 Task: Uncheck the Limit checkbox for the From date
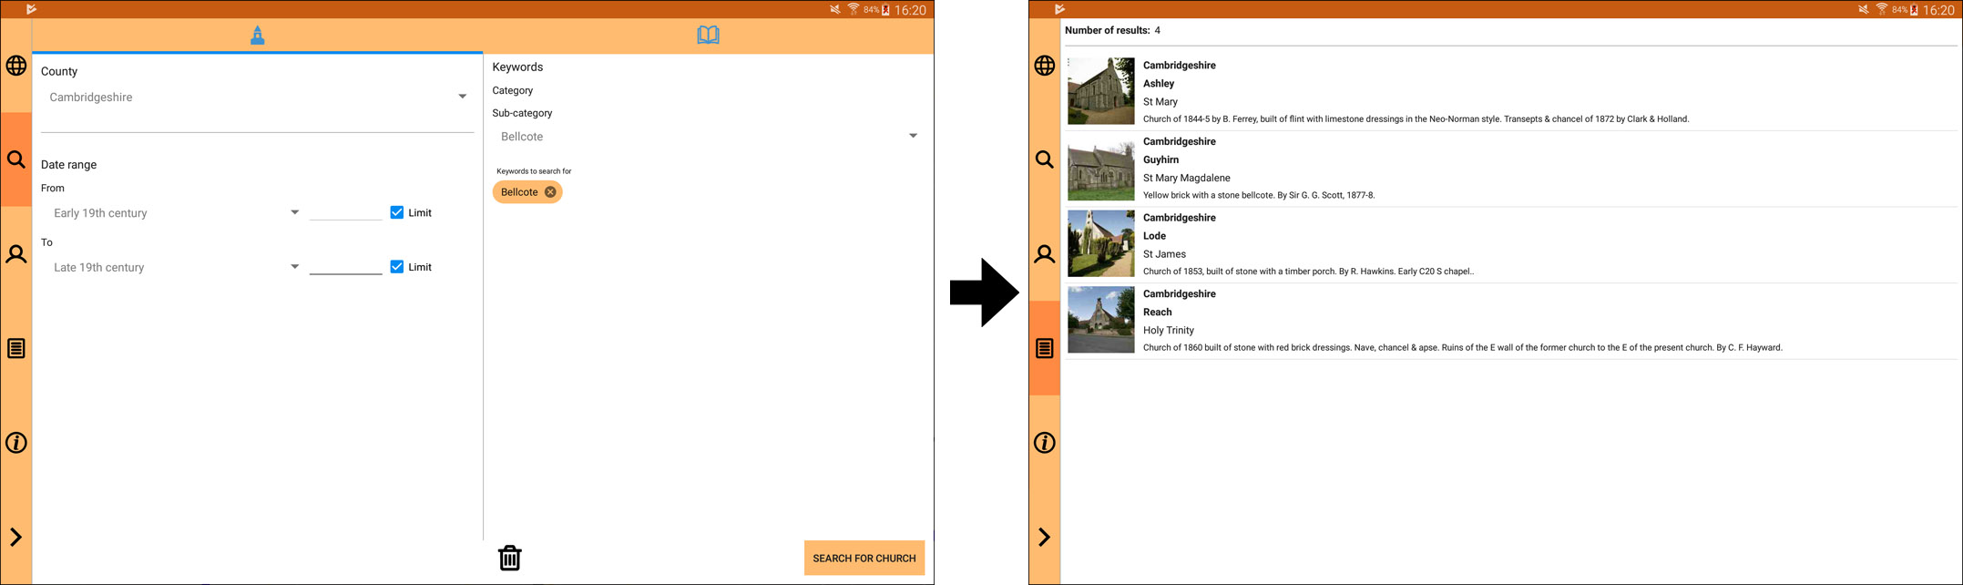[397, 212]
